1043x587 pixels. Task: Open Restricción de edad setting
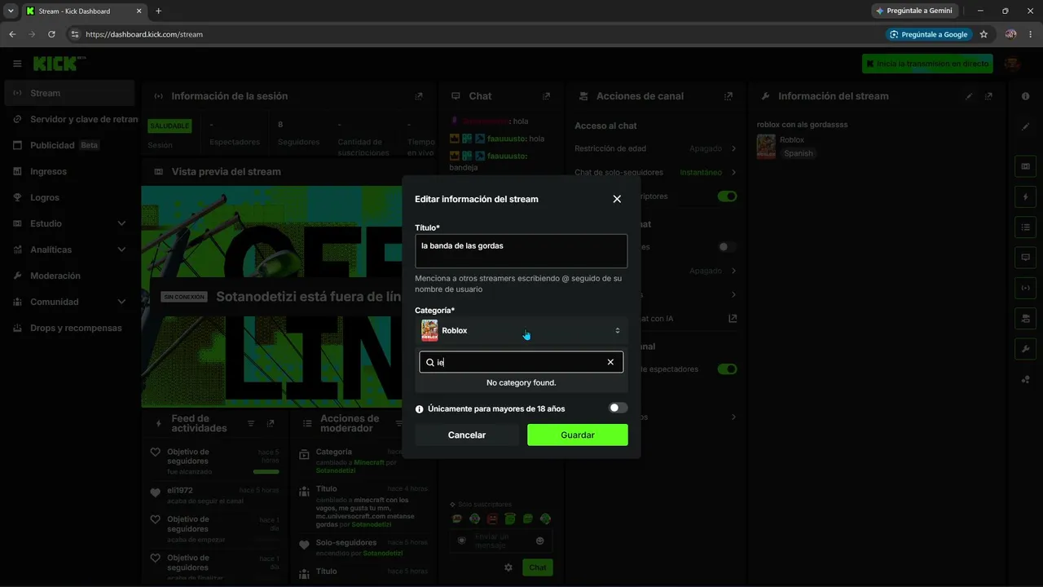655,148
